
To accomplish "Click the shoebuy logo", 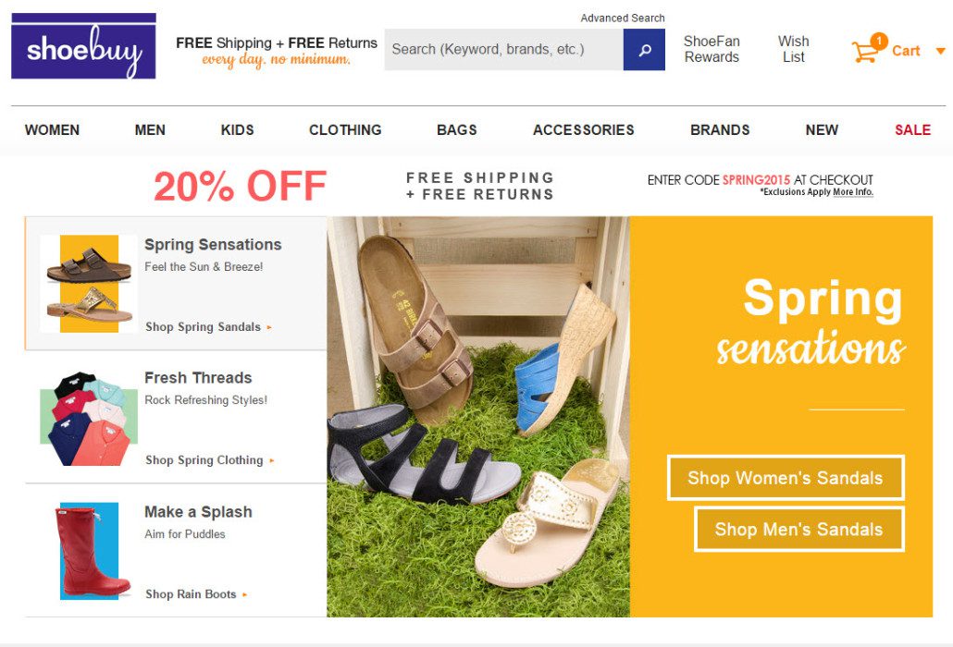I will (x=83, y=46).
